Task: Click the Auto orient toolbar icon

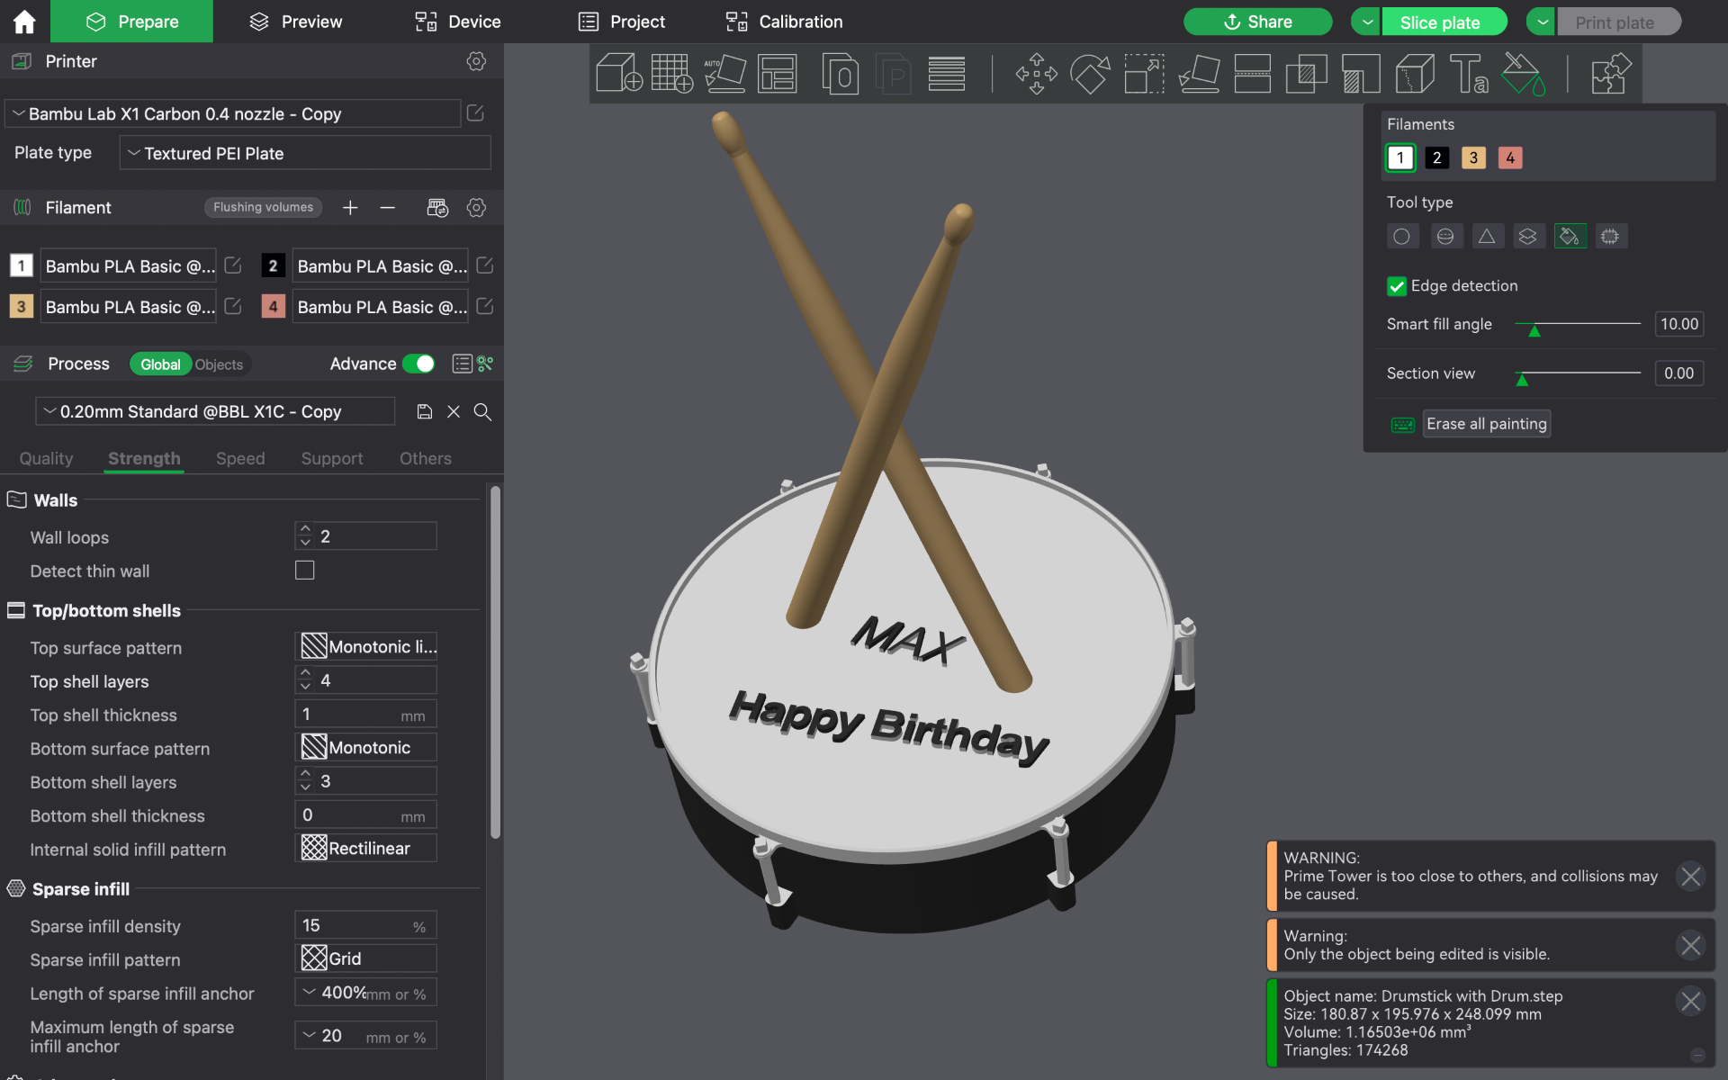Action: point(724,73)
